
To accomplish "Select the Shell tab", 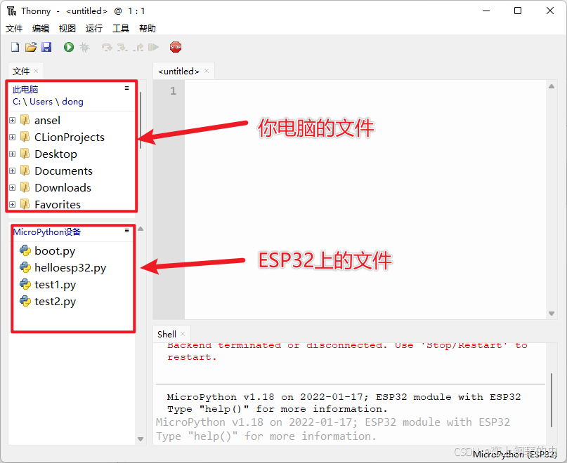I will coord(167,334).
